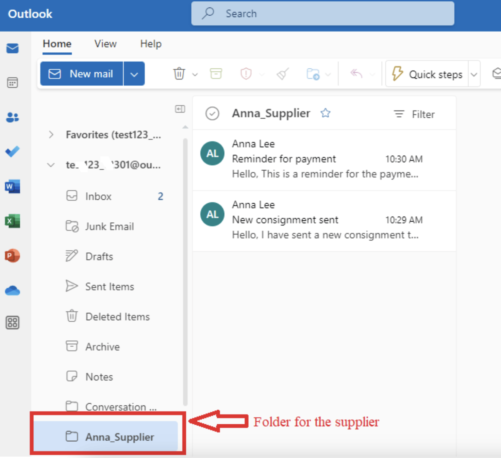Delete message using the trash icon
Viewport: 501px width, 458px height.
pyautogui.click(x=179, y=73)
